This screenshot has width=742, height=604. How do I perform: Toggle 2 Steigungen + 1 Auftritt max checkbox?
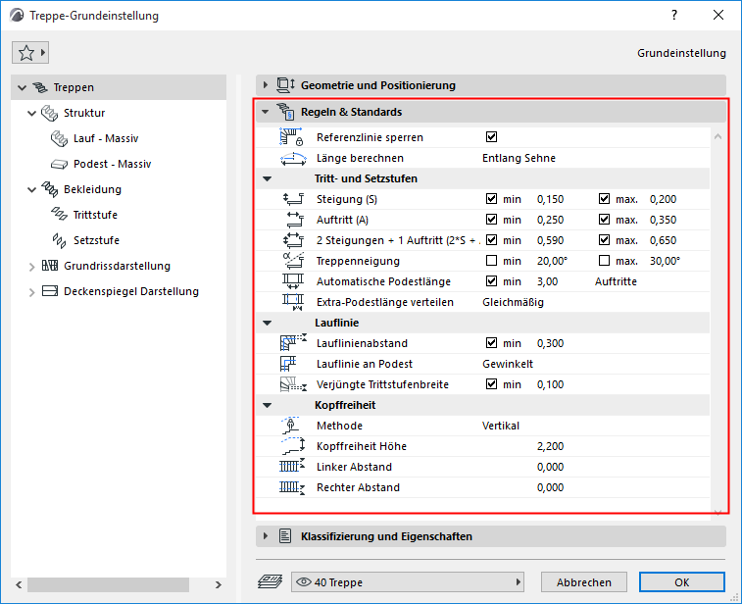[605, 240]
